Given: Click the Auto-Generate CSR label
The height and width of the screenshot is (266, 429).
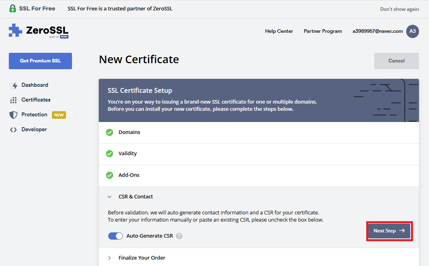Looking at the screenshot, I should [150, 236].
